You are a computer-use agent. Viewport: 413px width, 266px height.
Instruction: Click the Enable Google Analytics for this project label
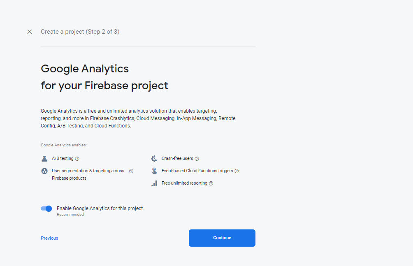[x=100, y=208]
